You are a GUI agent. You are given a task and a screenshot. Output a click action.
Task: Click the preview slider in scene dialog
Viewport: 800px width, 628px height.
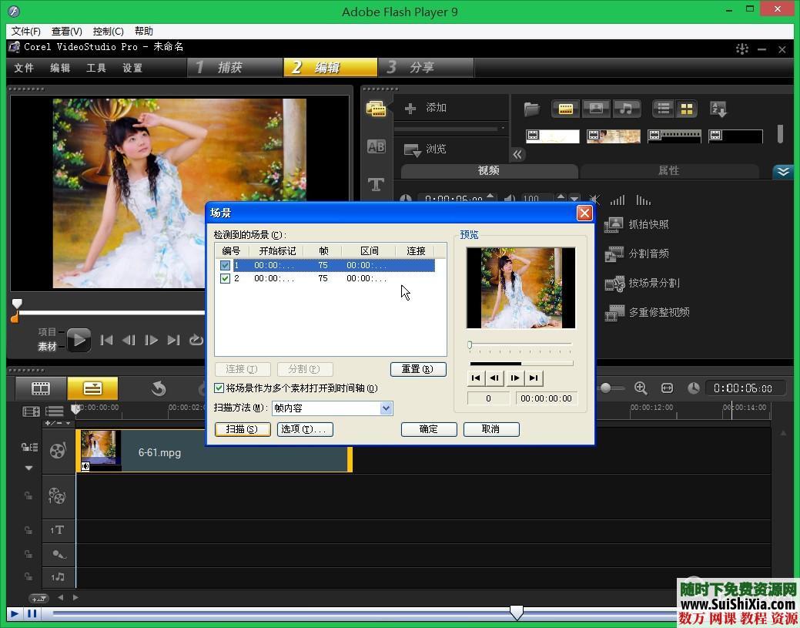click(521, 345)
